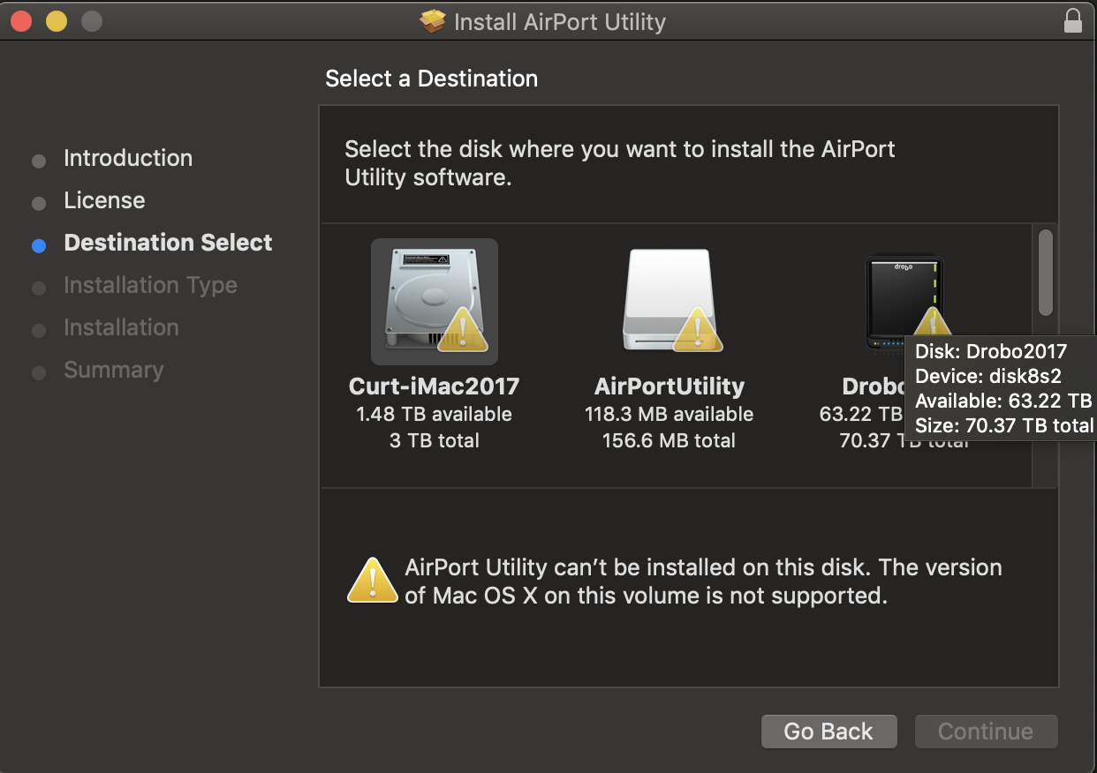This screenshot has height=773, width=1097.
Task: Click the '118.3 MB available' text
Action: [670, 414]
